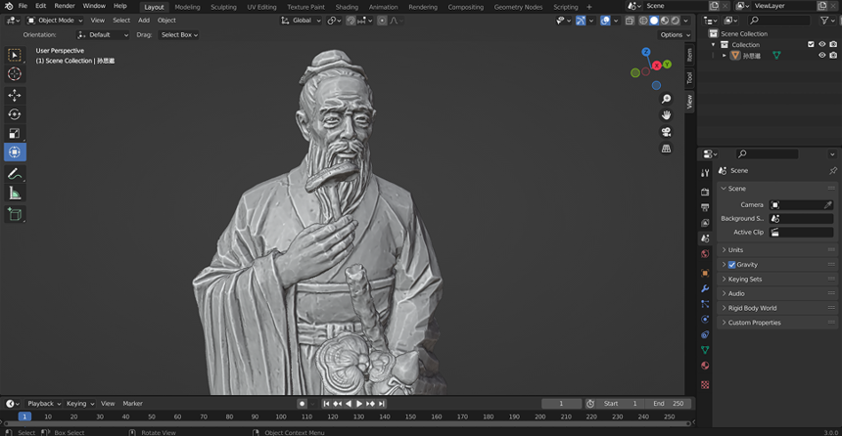
Task: Hide the mesh object eye icon
Action: click(821, 56)
